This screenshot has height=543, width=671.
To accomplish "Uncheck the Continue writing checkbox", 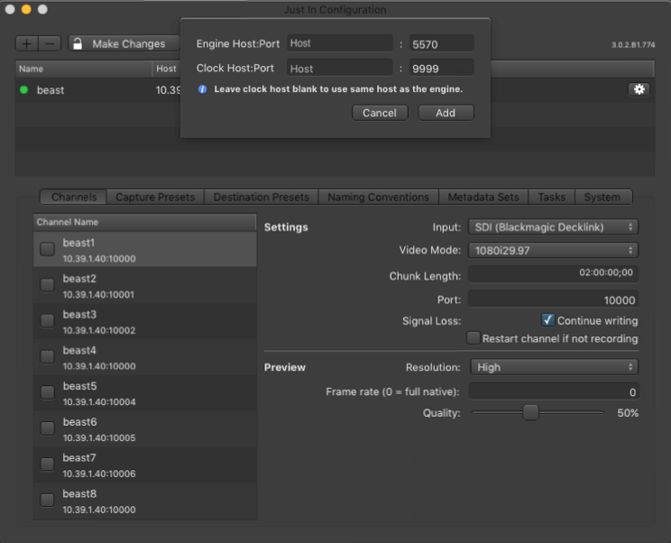I will 547,320.
